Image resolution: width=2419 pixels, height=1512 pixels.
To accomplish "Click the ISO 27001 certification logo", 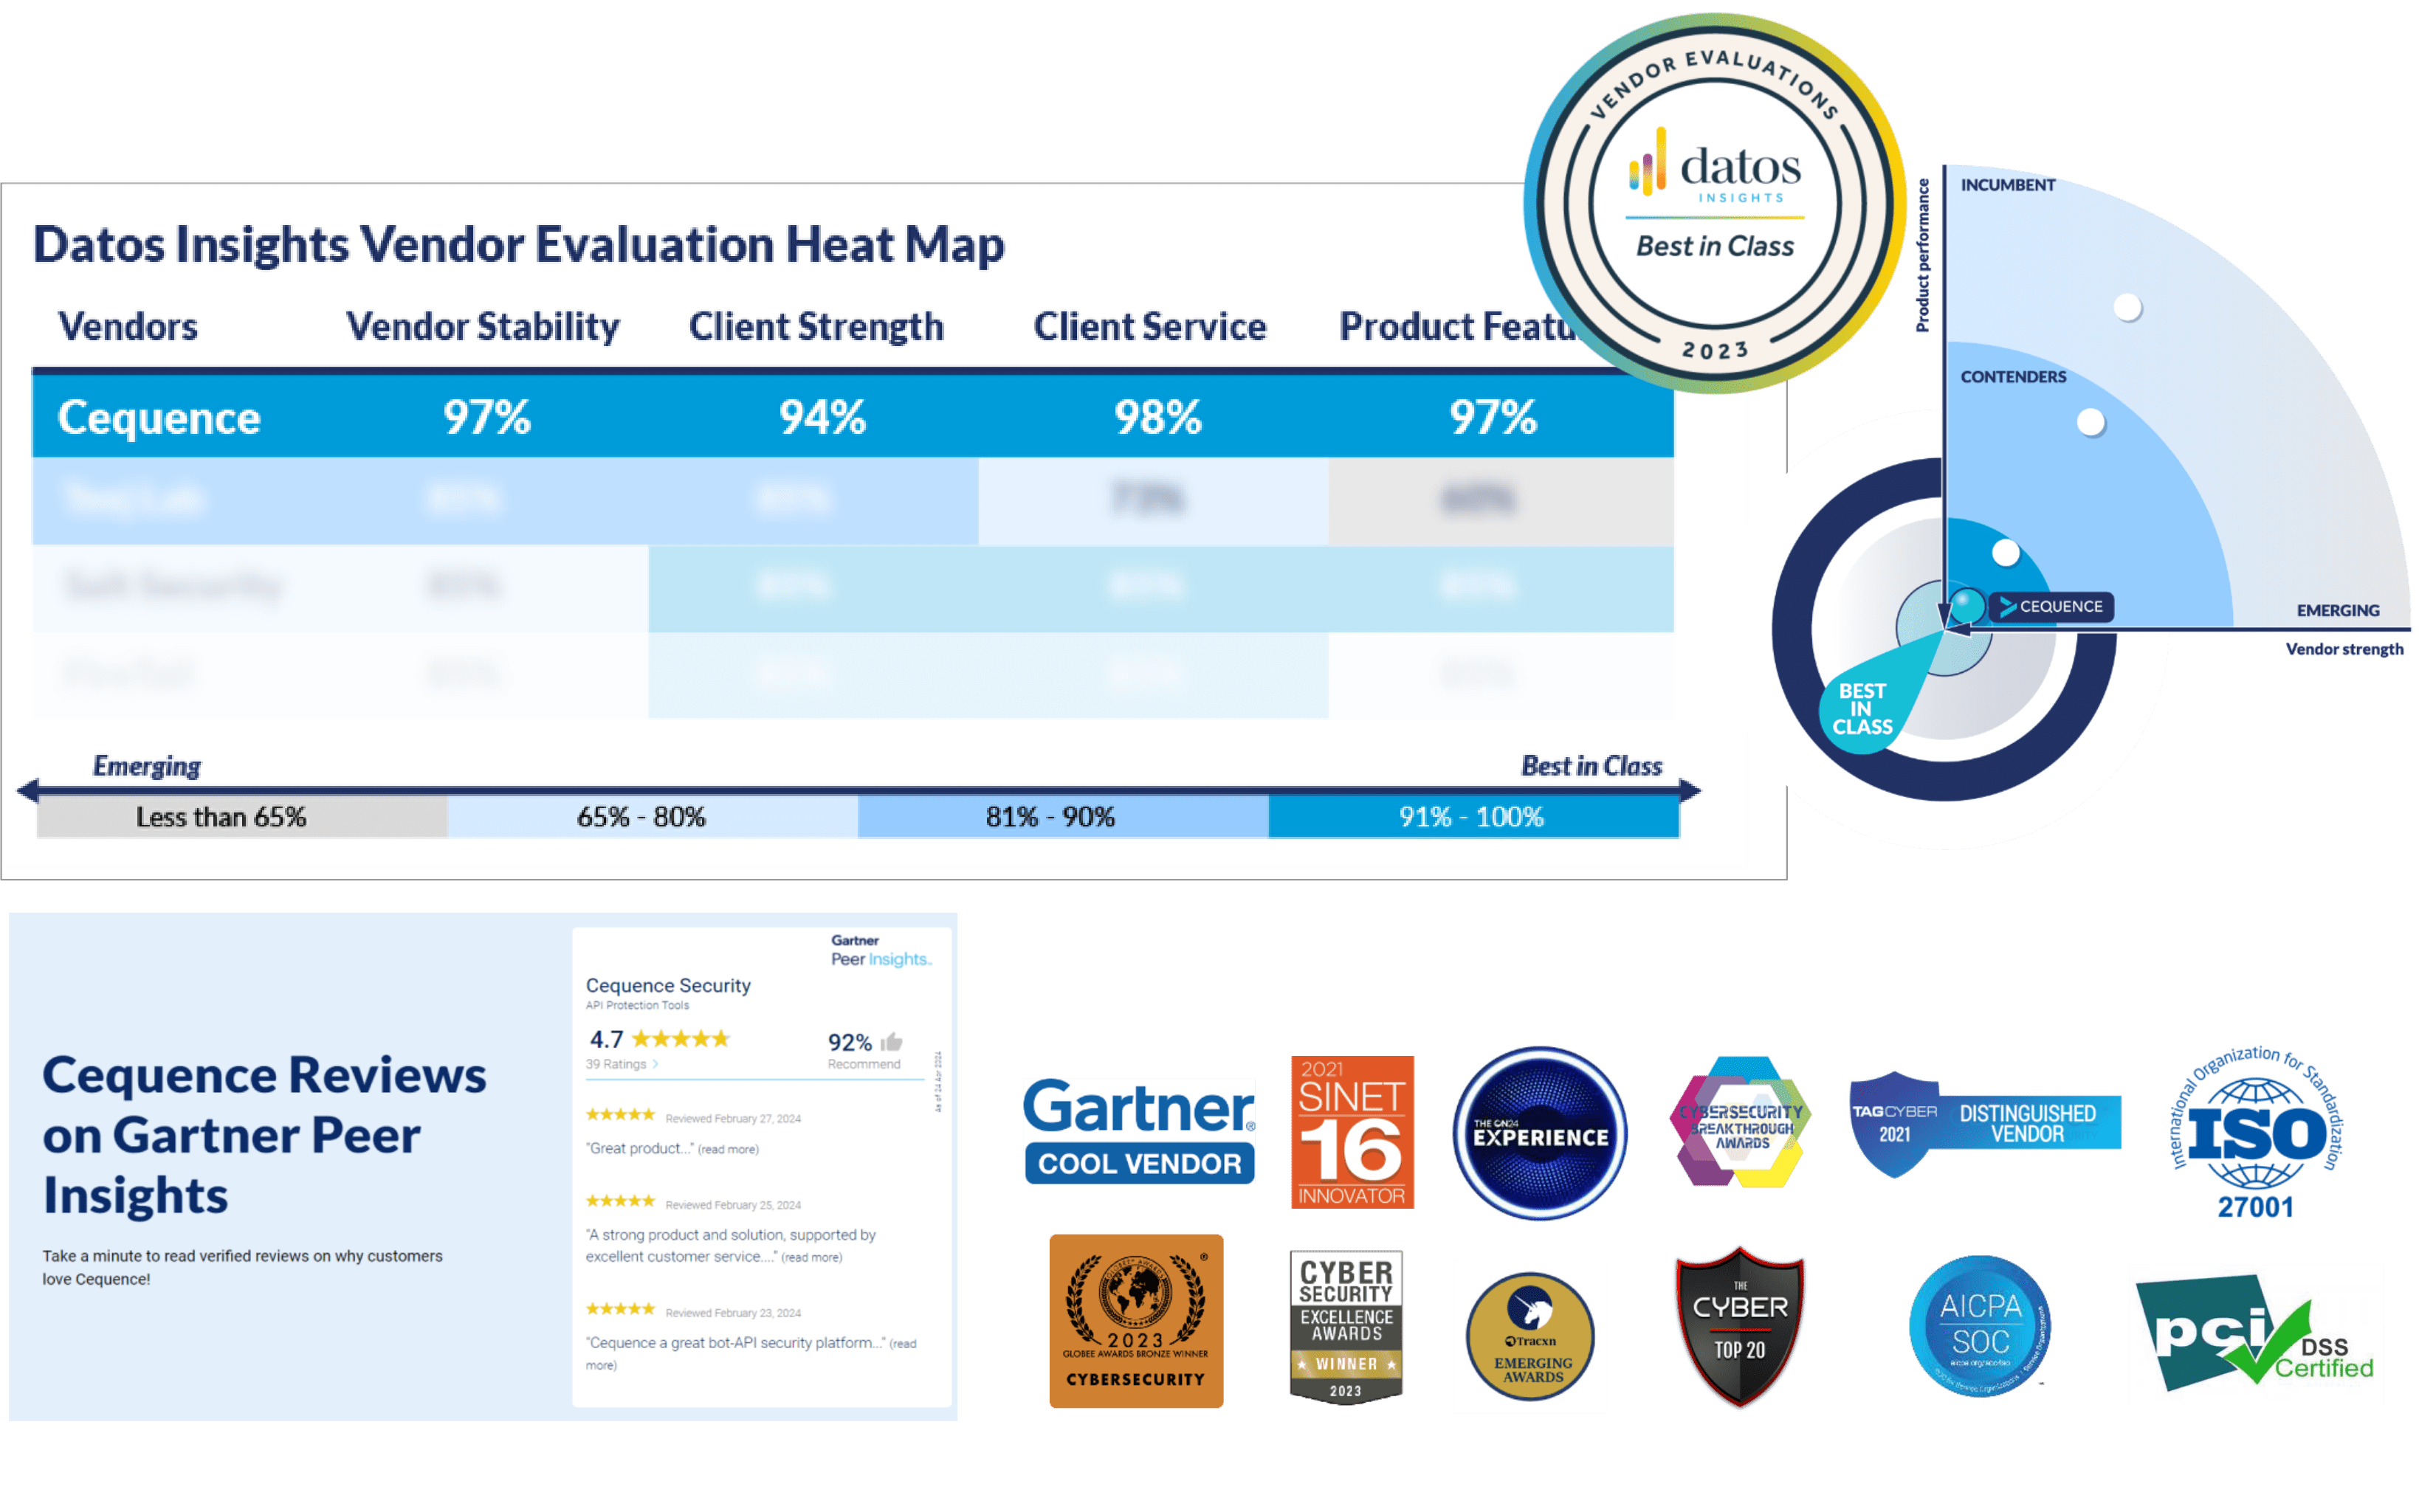I will 2257,1132.
